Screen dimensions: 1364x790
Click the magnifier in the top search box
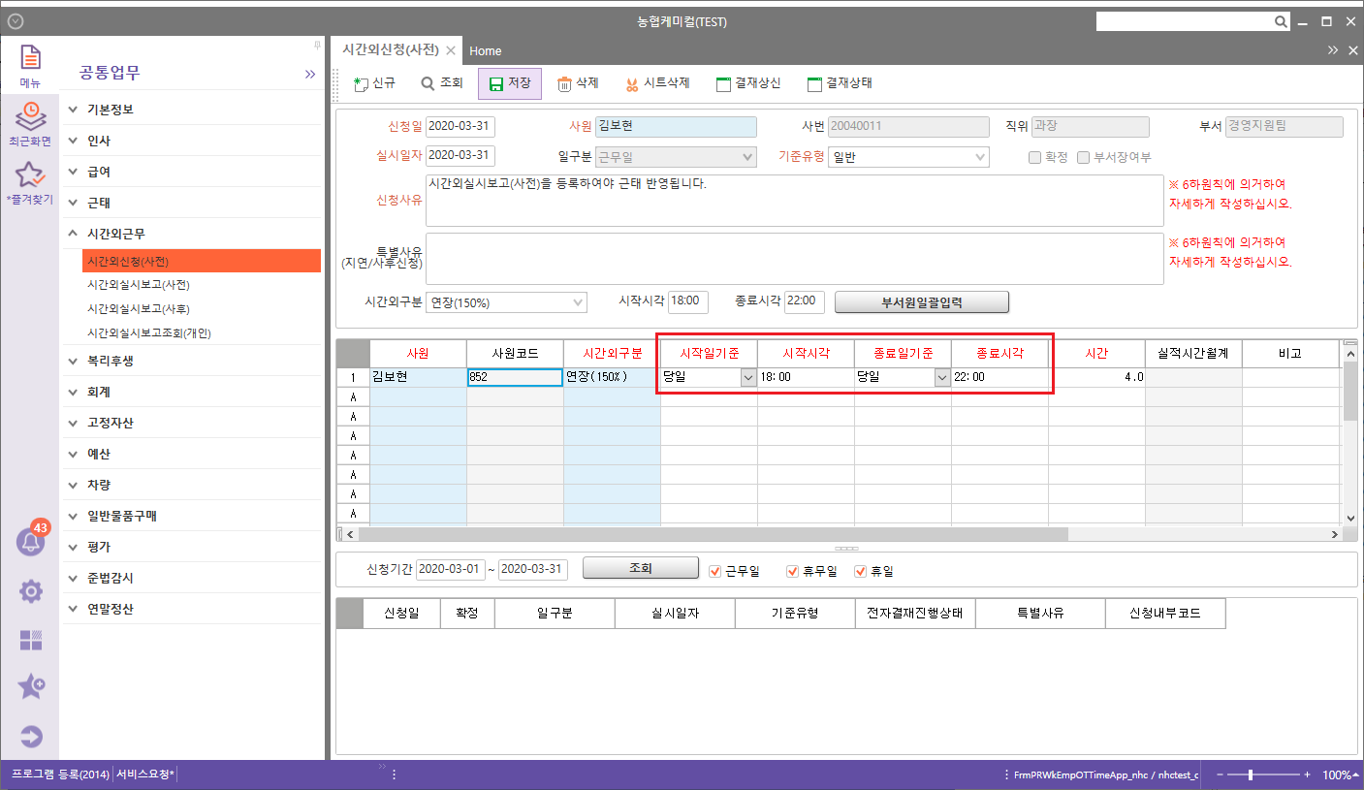pyautogui.click(x=1280, y=21)
